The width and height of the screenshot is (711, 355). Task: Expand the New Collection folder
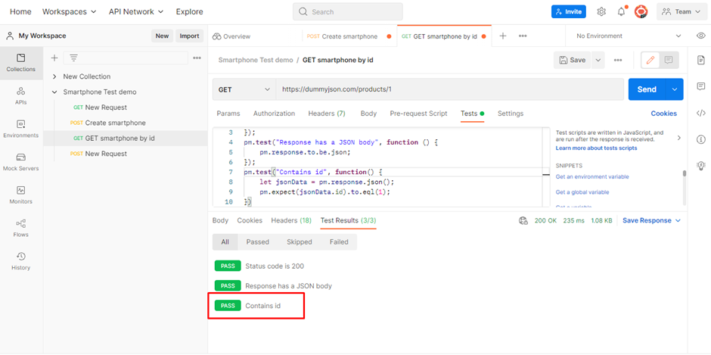(54, 76)
